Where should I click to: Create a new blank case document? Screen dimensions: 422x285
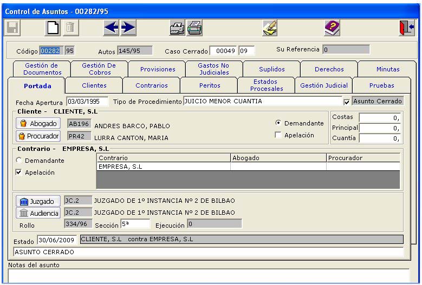51,28
